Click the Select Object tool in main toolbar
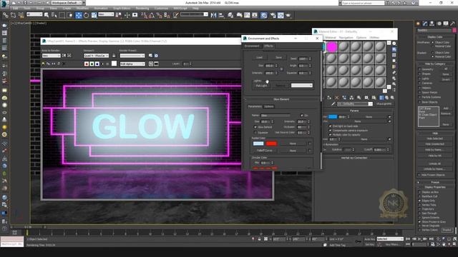The width and height of the screenshot is (458, 257). click(46, 15)
